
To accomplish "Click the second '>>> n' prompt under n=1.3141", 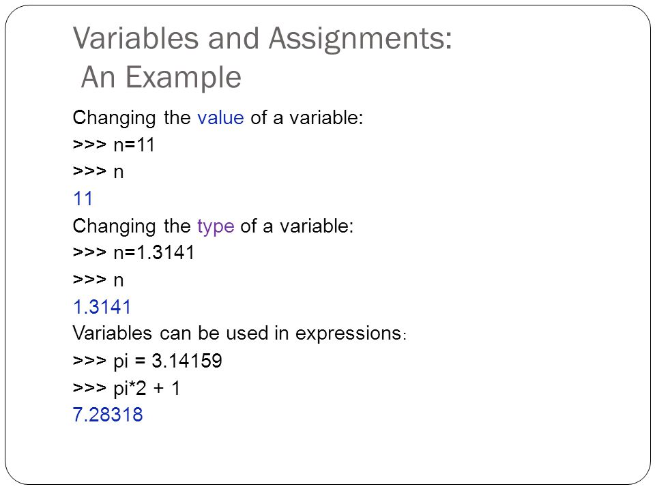I will (x=98, y=280).
